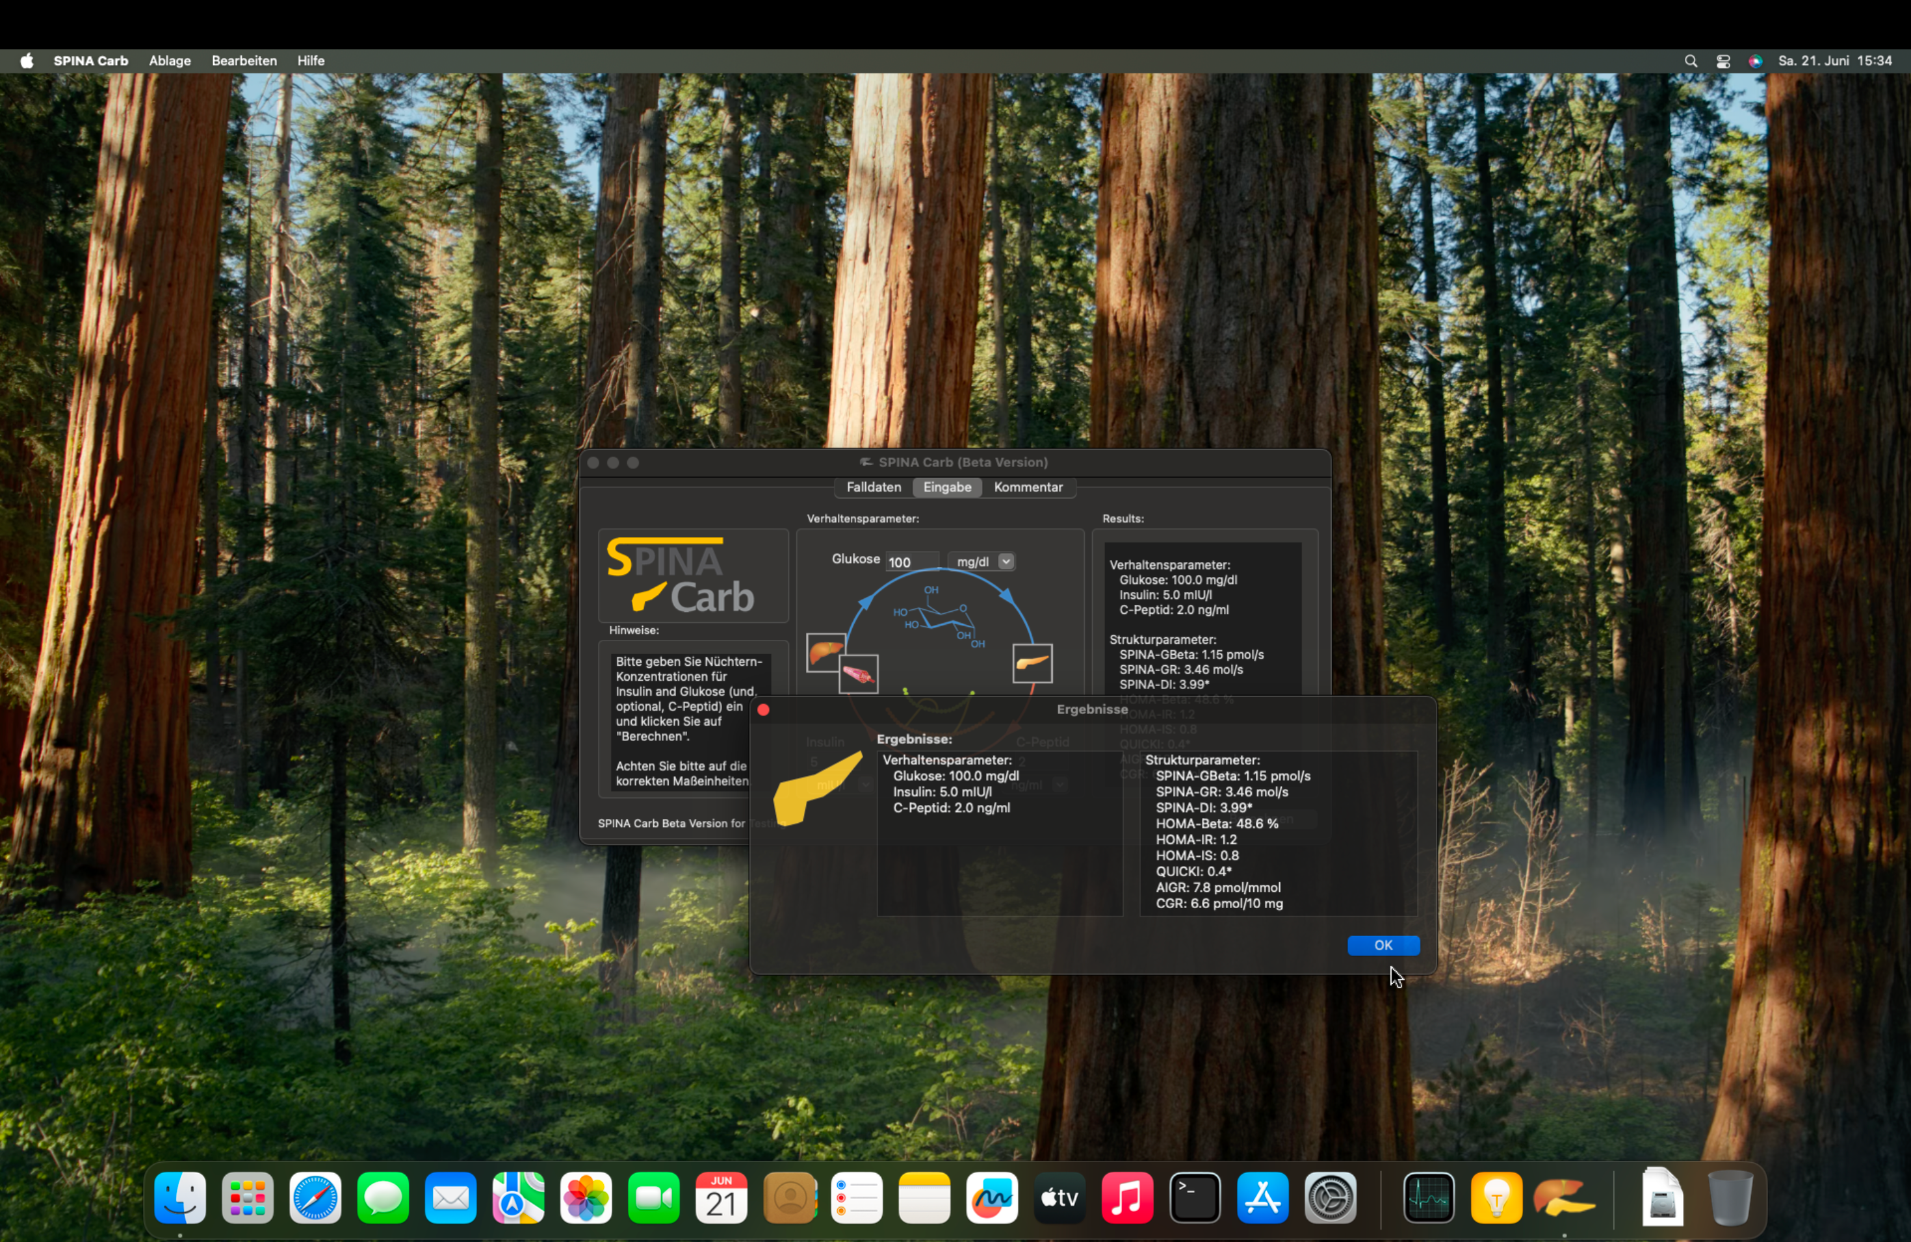The height and width of the screenshot is (1242, 1911).
Task: Click 'HOMA-IR: 1.2' in Ergebnisse dialog
Action: pos(1195,840)
